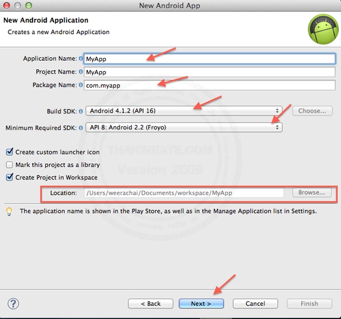The height and width of the screenshot is (319, 341).
Task: Open the Minimum Required SDK dropdown
Action: [x=184, y=127]
